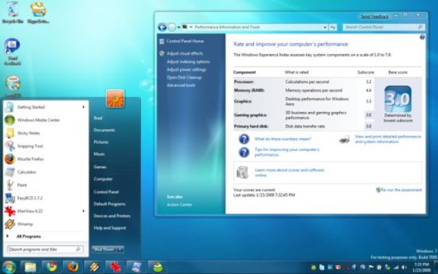Open Pictures from the Start menu
Viewport: 438px width, 274px height.
[x=101, y=142]
